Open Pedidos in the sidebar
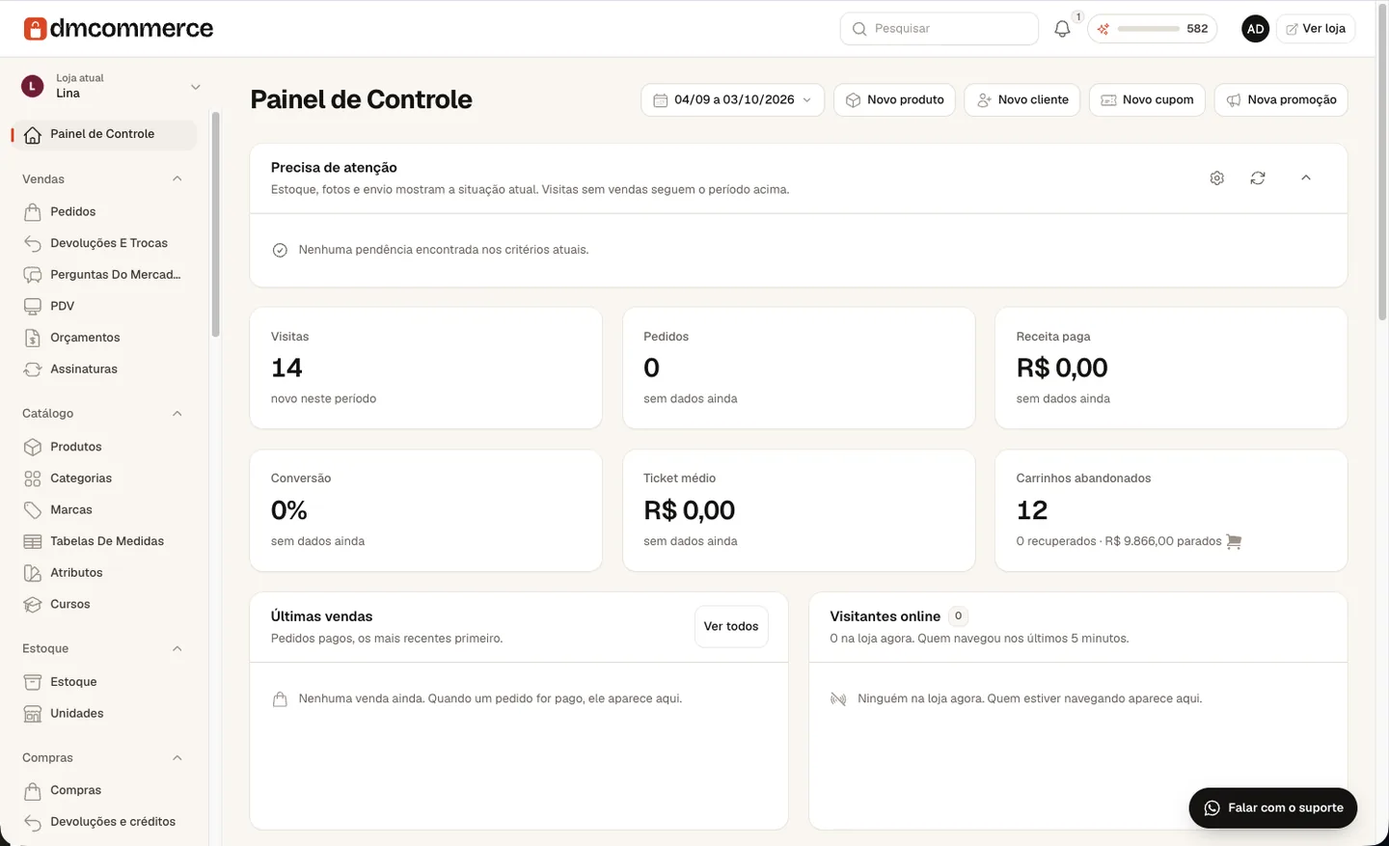Screen dimensions: 1389x846 click(104, 211)
